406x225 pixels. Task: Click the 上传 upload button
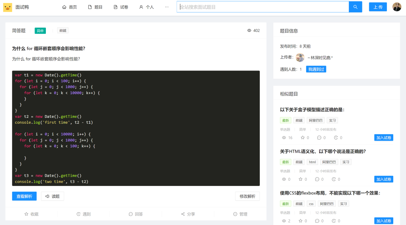pyautogui.click(x=378, y=7)
